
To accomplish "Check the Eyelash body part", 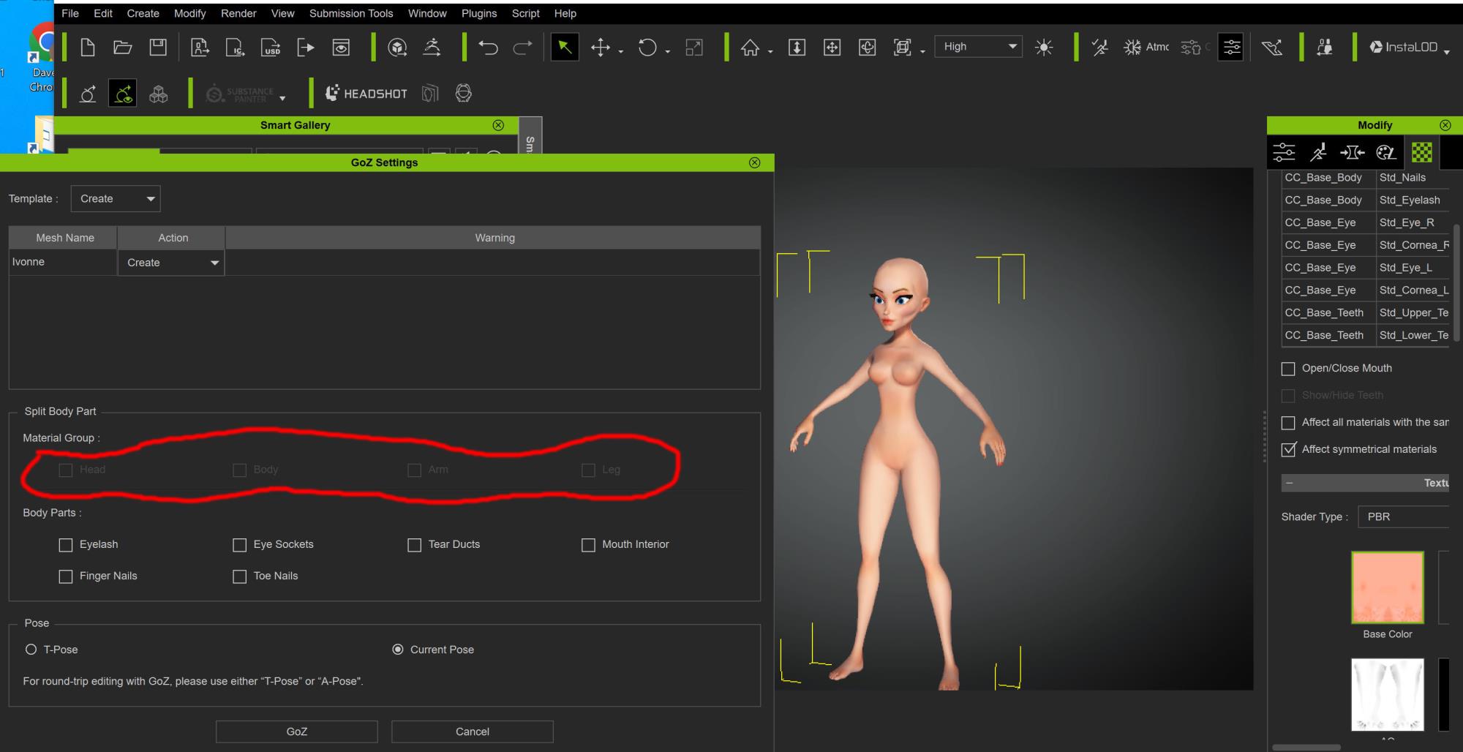I will pyautogui.click(x=66, y=545).
